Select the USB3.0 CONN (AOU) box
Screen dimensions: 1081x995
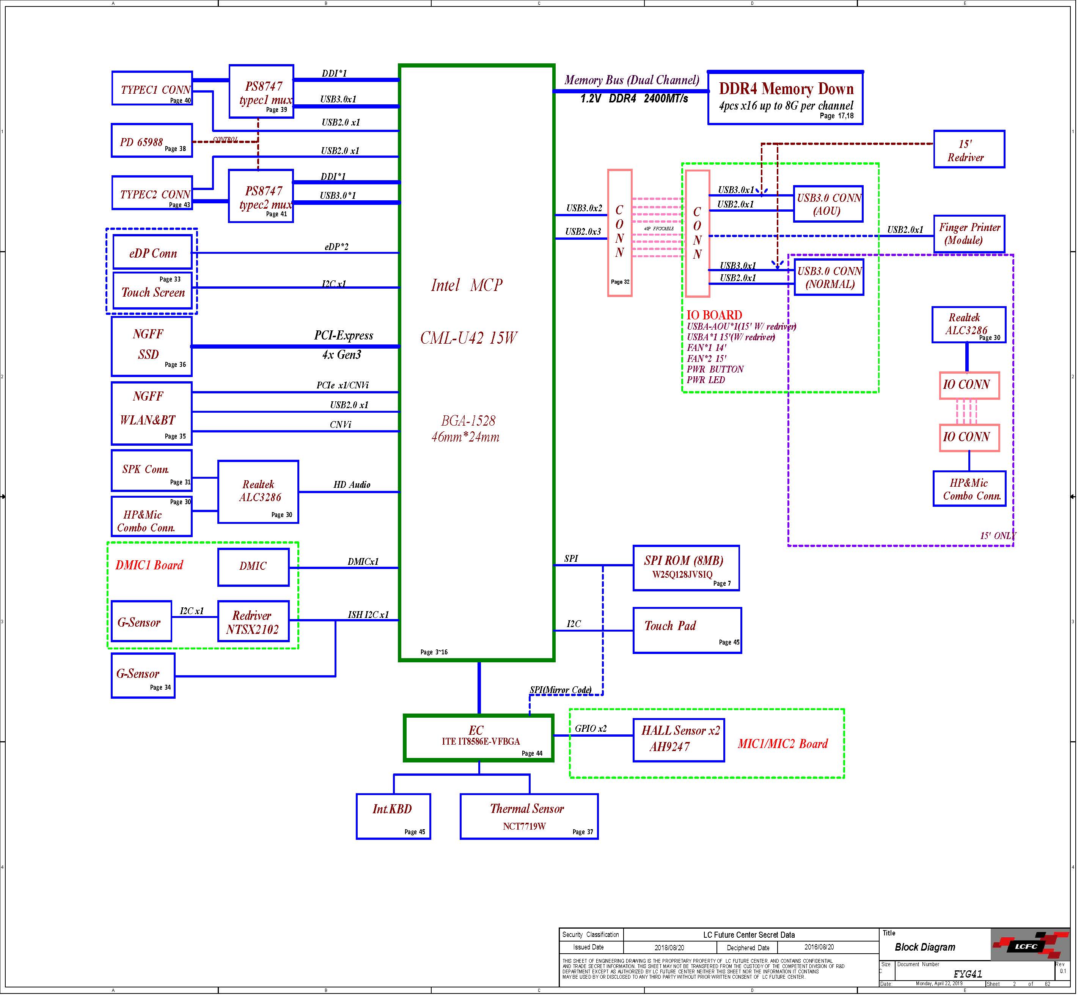(x=828, y=204)
